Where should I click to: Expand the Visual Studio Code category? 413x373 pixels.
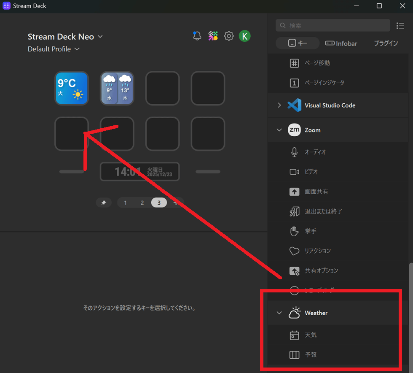click(x=279, y=105)
